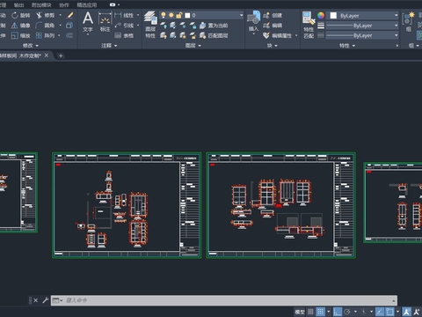The image size is (422, 317).
Task: Select the Array (阵列) tool
Action: 45,35
